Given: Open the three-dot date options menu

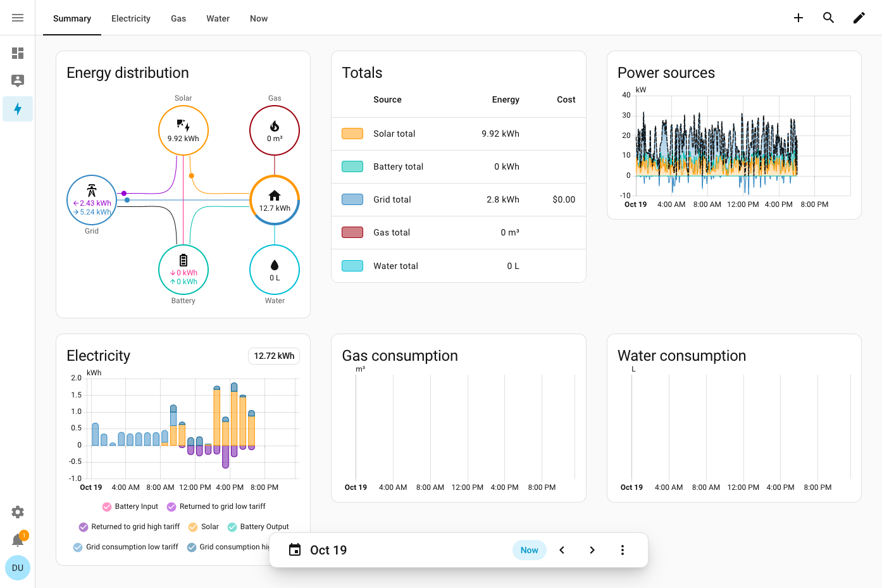Looking at the screenshot, I should 623,550.
